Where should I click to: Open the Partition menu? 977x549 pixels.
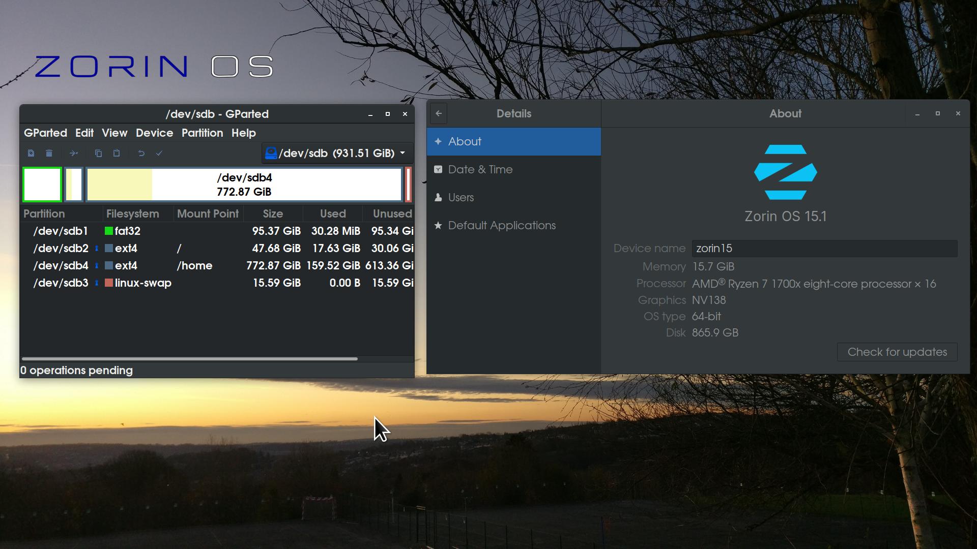202,133
